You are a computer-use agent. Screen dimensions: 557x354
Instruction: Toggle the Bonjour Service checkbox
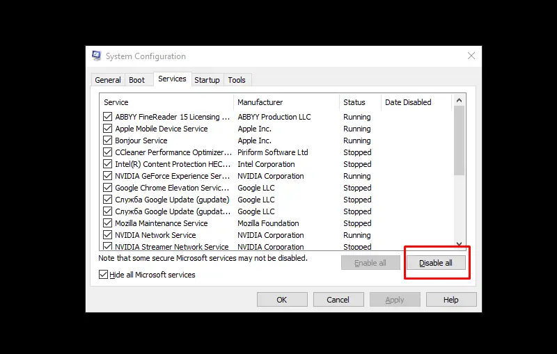[107, 140]
